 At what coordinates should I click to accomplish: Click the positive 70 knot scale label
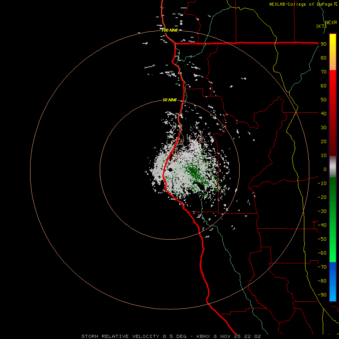(x=324, y=72)
